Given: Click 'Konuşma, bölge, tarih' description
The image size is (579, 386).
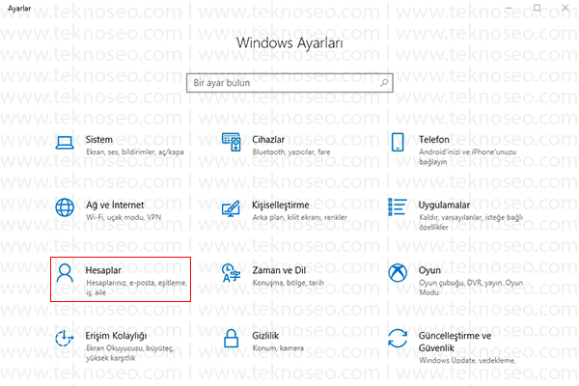Looking at the screenshot, I should (x=289, y=283).
